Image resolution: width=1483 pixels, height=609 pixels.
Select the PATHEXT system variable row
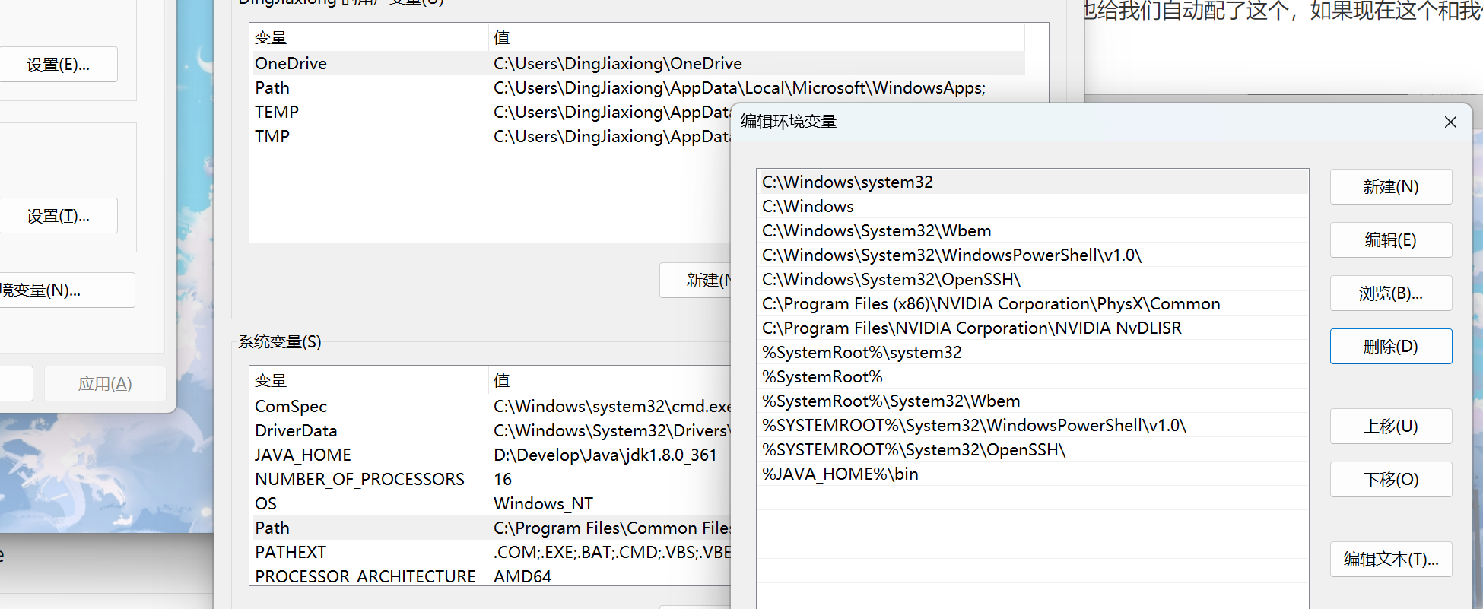click(491, 552)
